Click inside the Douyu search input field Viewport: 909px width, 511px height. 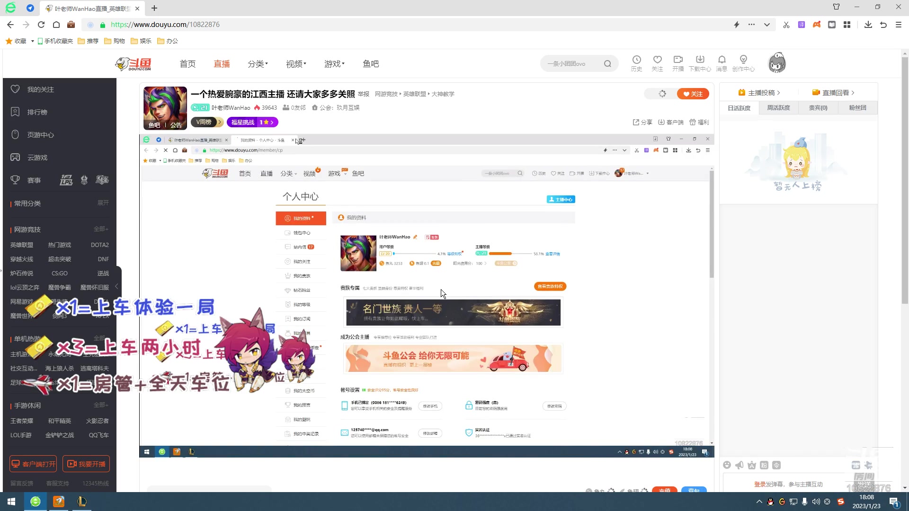pos(573,64)
